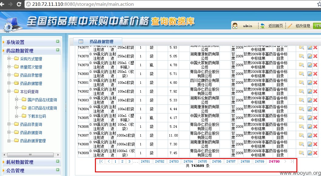
Task: Click the green 注销 button
Action: [317, 26]
